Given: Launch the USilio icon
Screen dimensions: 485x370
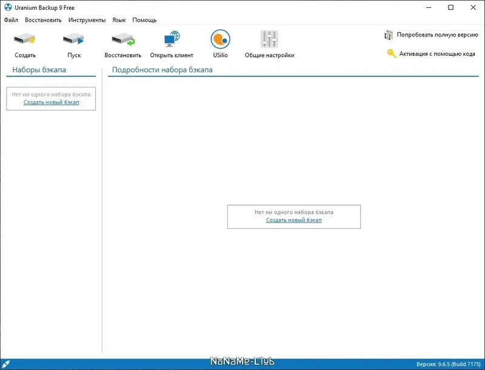Looking at the screenshot, I should [x=220, y=39].
